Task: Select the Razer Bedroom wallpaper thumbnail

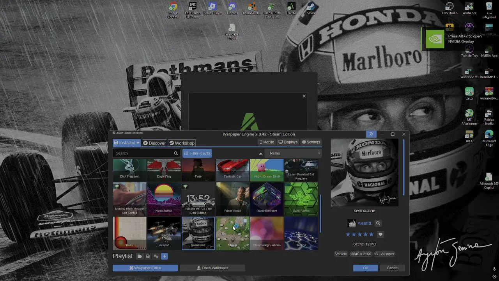Action: click(267, 199)
